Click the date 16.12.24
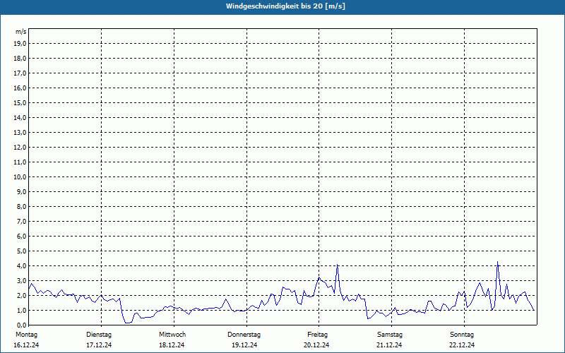This screenshot has height=353, width=565. coord(26,345)
